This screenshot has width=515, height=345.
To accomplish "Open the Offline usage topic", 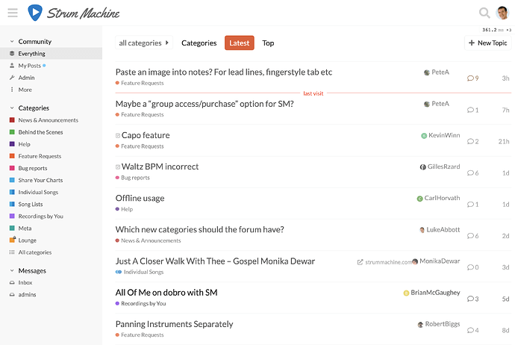I will [x=140, y=198].
